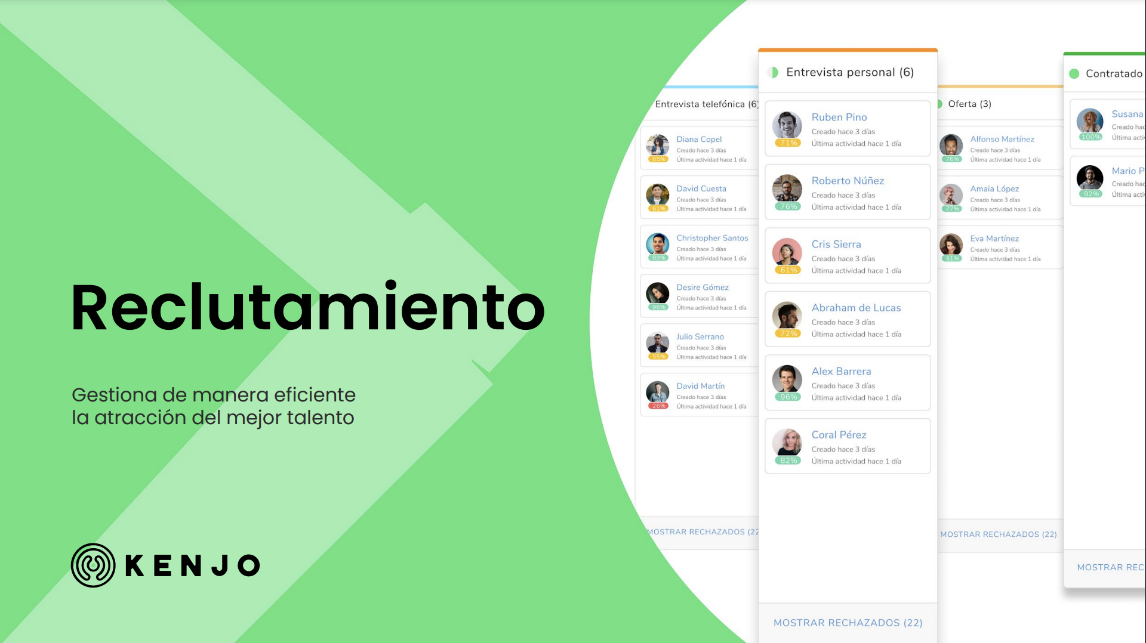The image size is (1146, 643).
Task: Open Roberto Núñez candidate profile
Action: coord(848,181)
